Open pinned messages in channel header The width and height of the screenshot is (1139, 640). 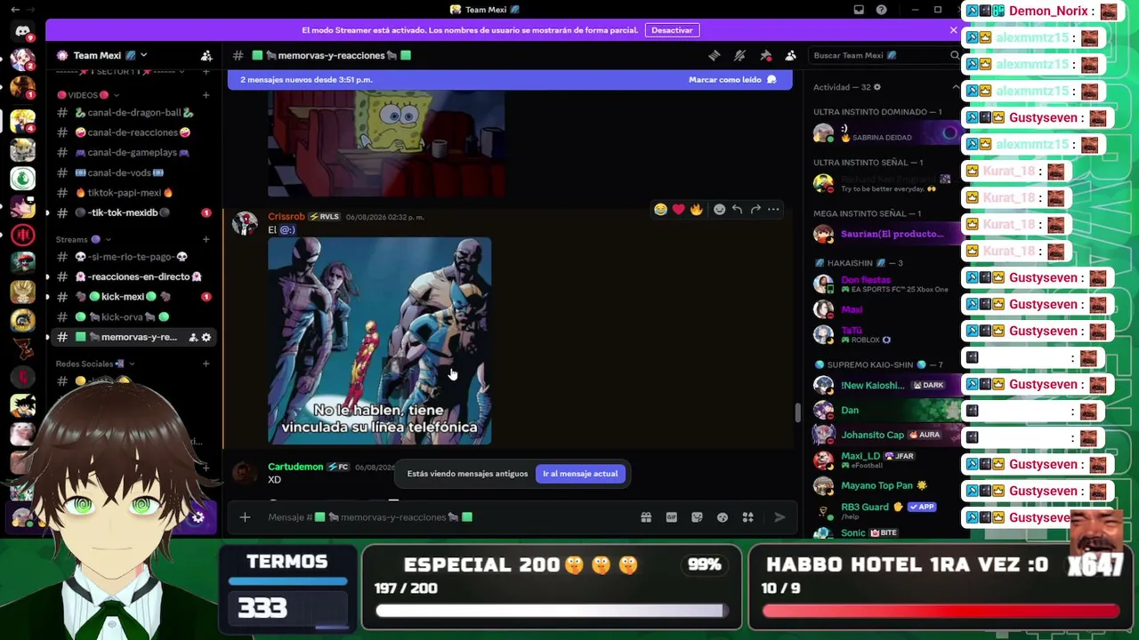[765, 55]
